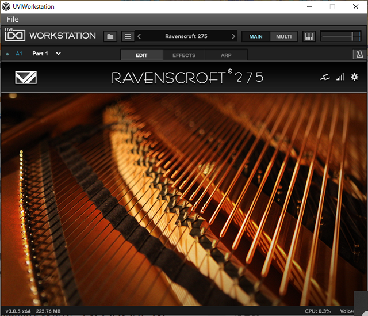Viewport: 368px width, 316px height.
Task: Click the version v3.0.5 x64 text
Action: pyautogui.click(x=18, y=311)
